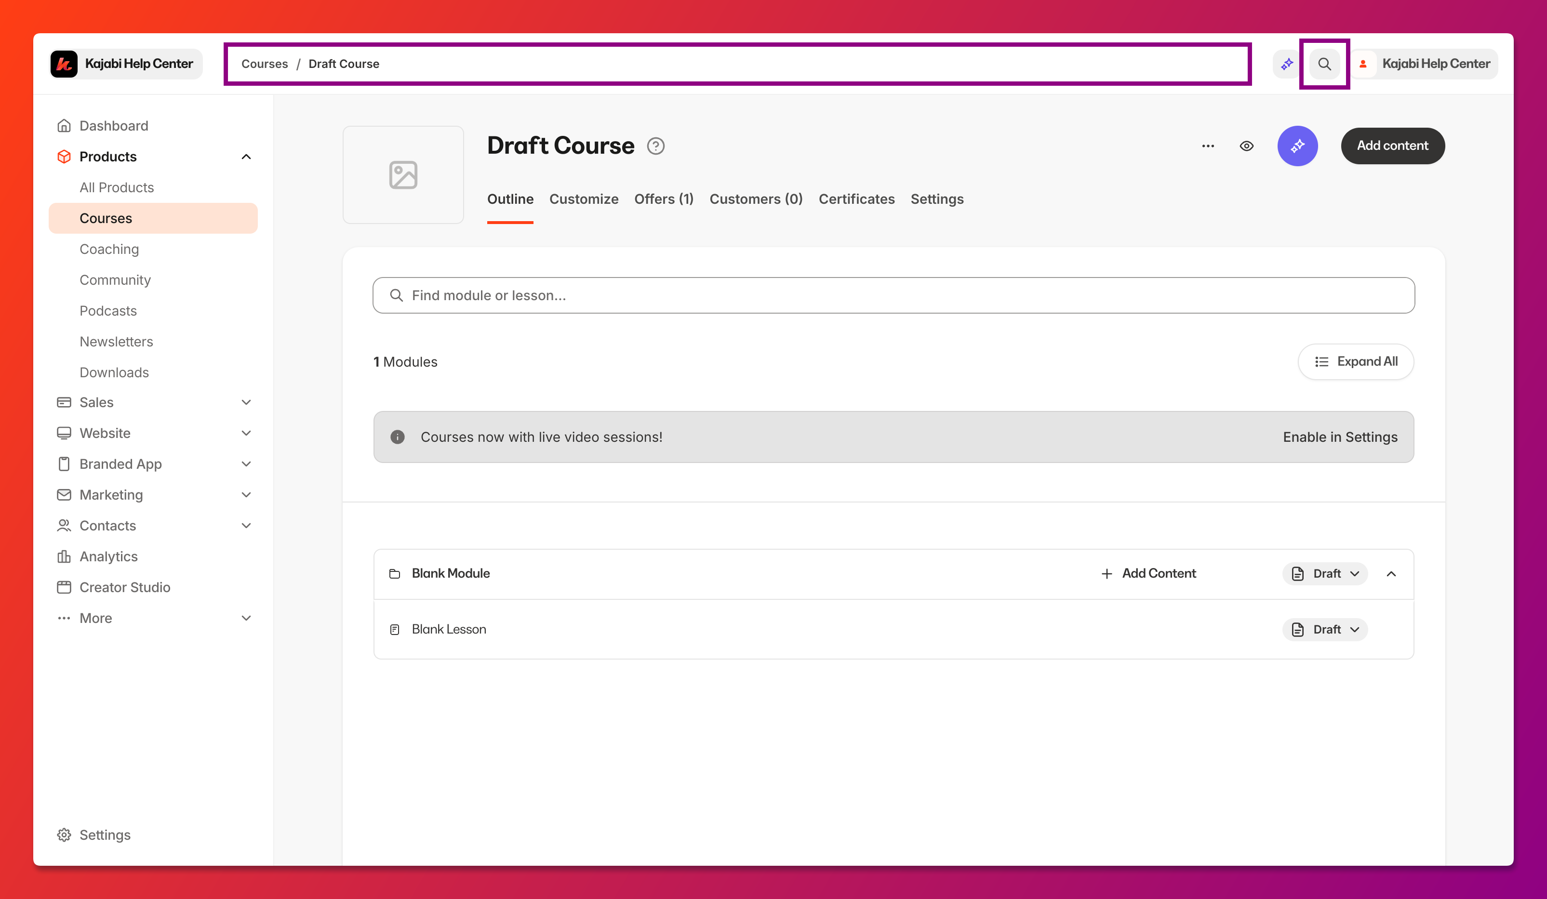Open the Blank Lesson row
The height and width of the screenshot is (899, 1547).
click(894, 630)
